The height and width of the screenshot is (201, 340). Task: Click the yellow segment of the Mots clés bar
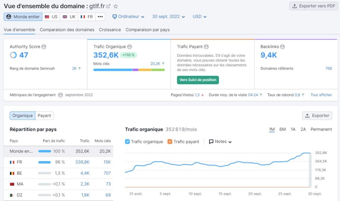click(x=145, y=70)
